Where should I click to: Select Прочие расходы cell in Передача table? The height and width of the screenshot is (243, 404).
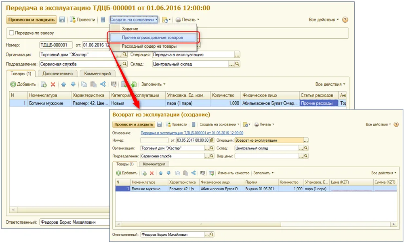318,103
